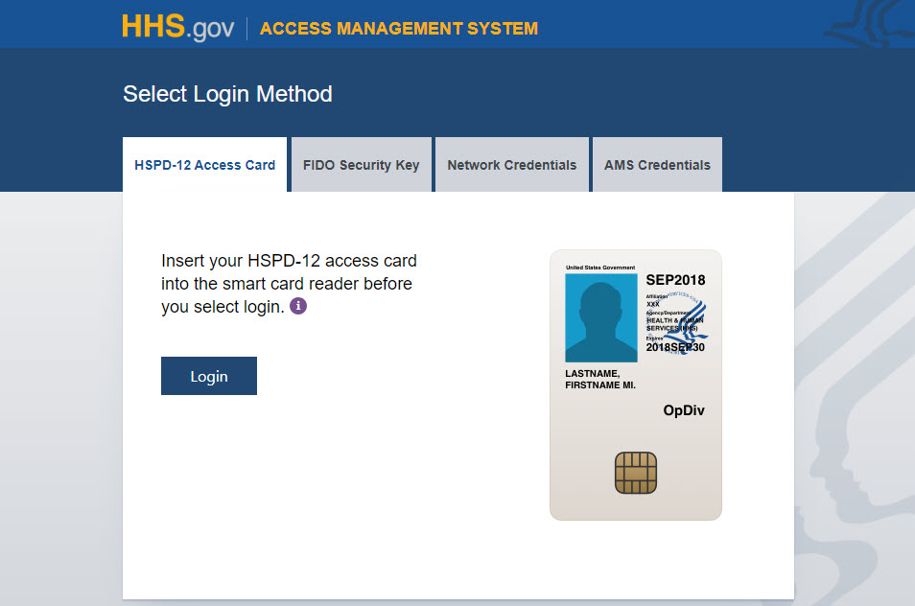Click the blue silhouette photo on card
The height and width of the screenshot is (606, 915).
(600, 317)
